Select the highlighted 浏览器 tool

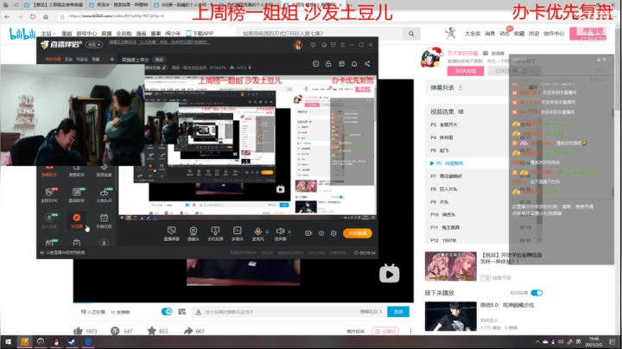point(77,220)
